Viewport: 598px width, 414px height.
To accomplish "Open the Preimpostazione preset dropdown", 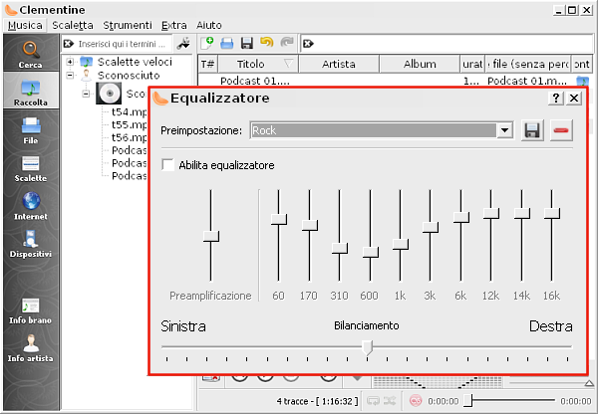I will point(504,130).
